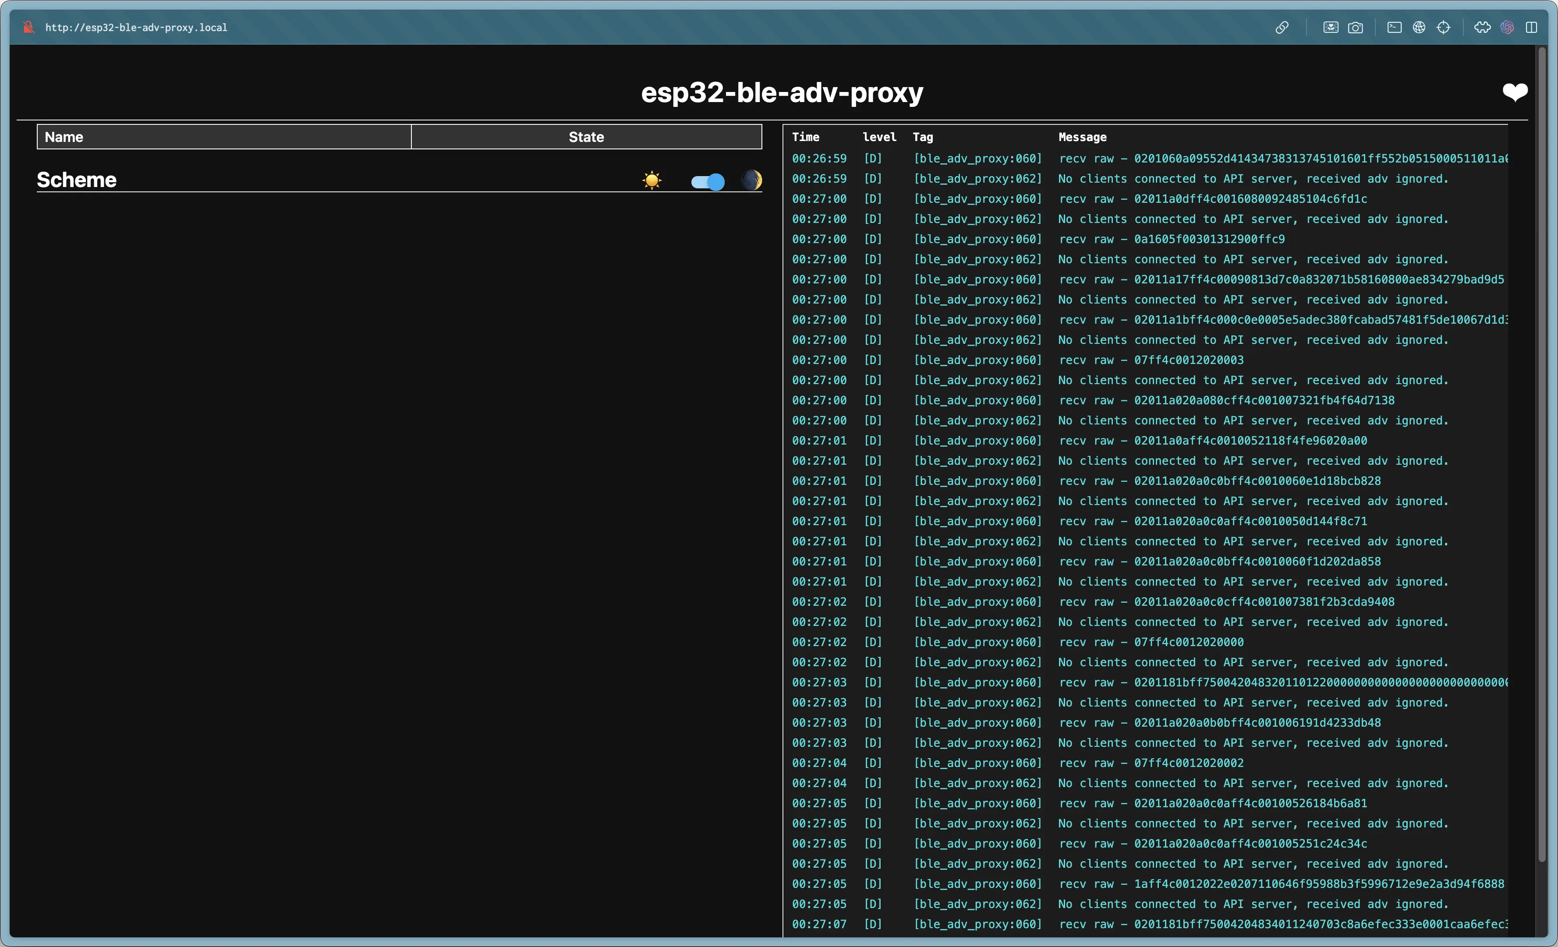Select message 'recv raw - 02011a020a080cff4c001007321fb4f64d7138'
This screenshot has height=947, width=1558.
pyautogui.click(x=1227, y=400)
